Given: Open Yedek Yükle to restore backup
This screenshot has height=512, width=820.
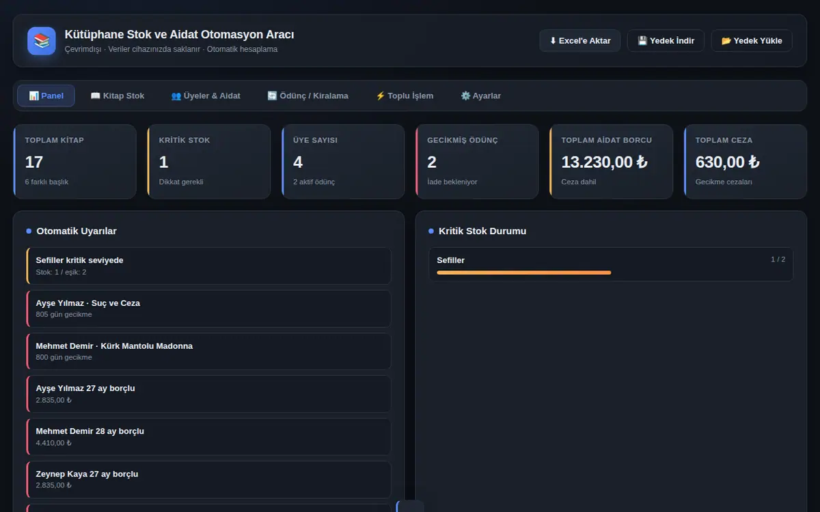Looking at the screenshot, I should click(752, 41).
